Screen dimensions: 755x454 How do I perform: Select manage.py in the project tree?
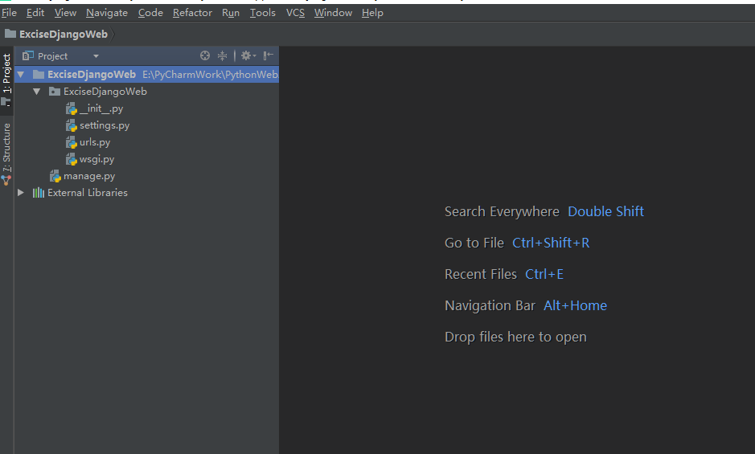[x=89, y=176]
